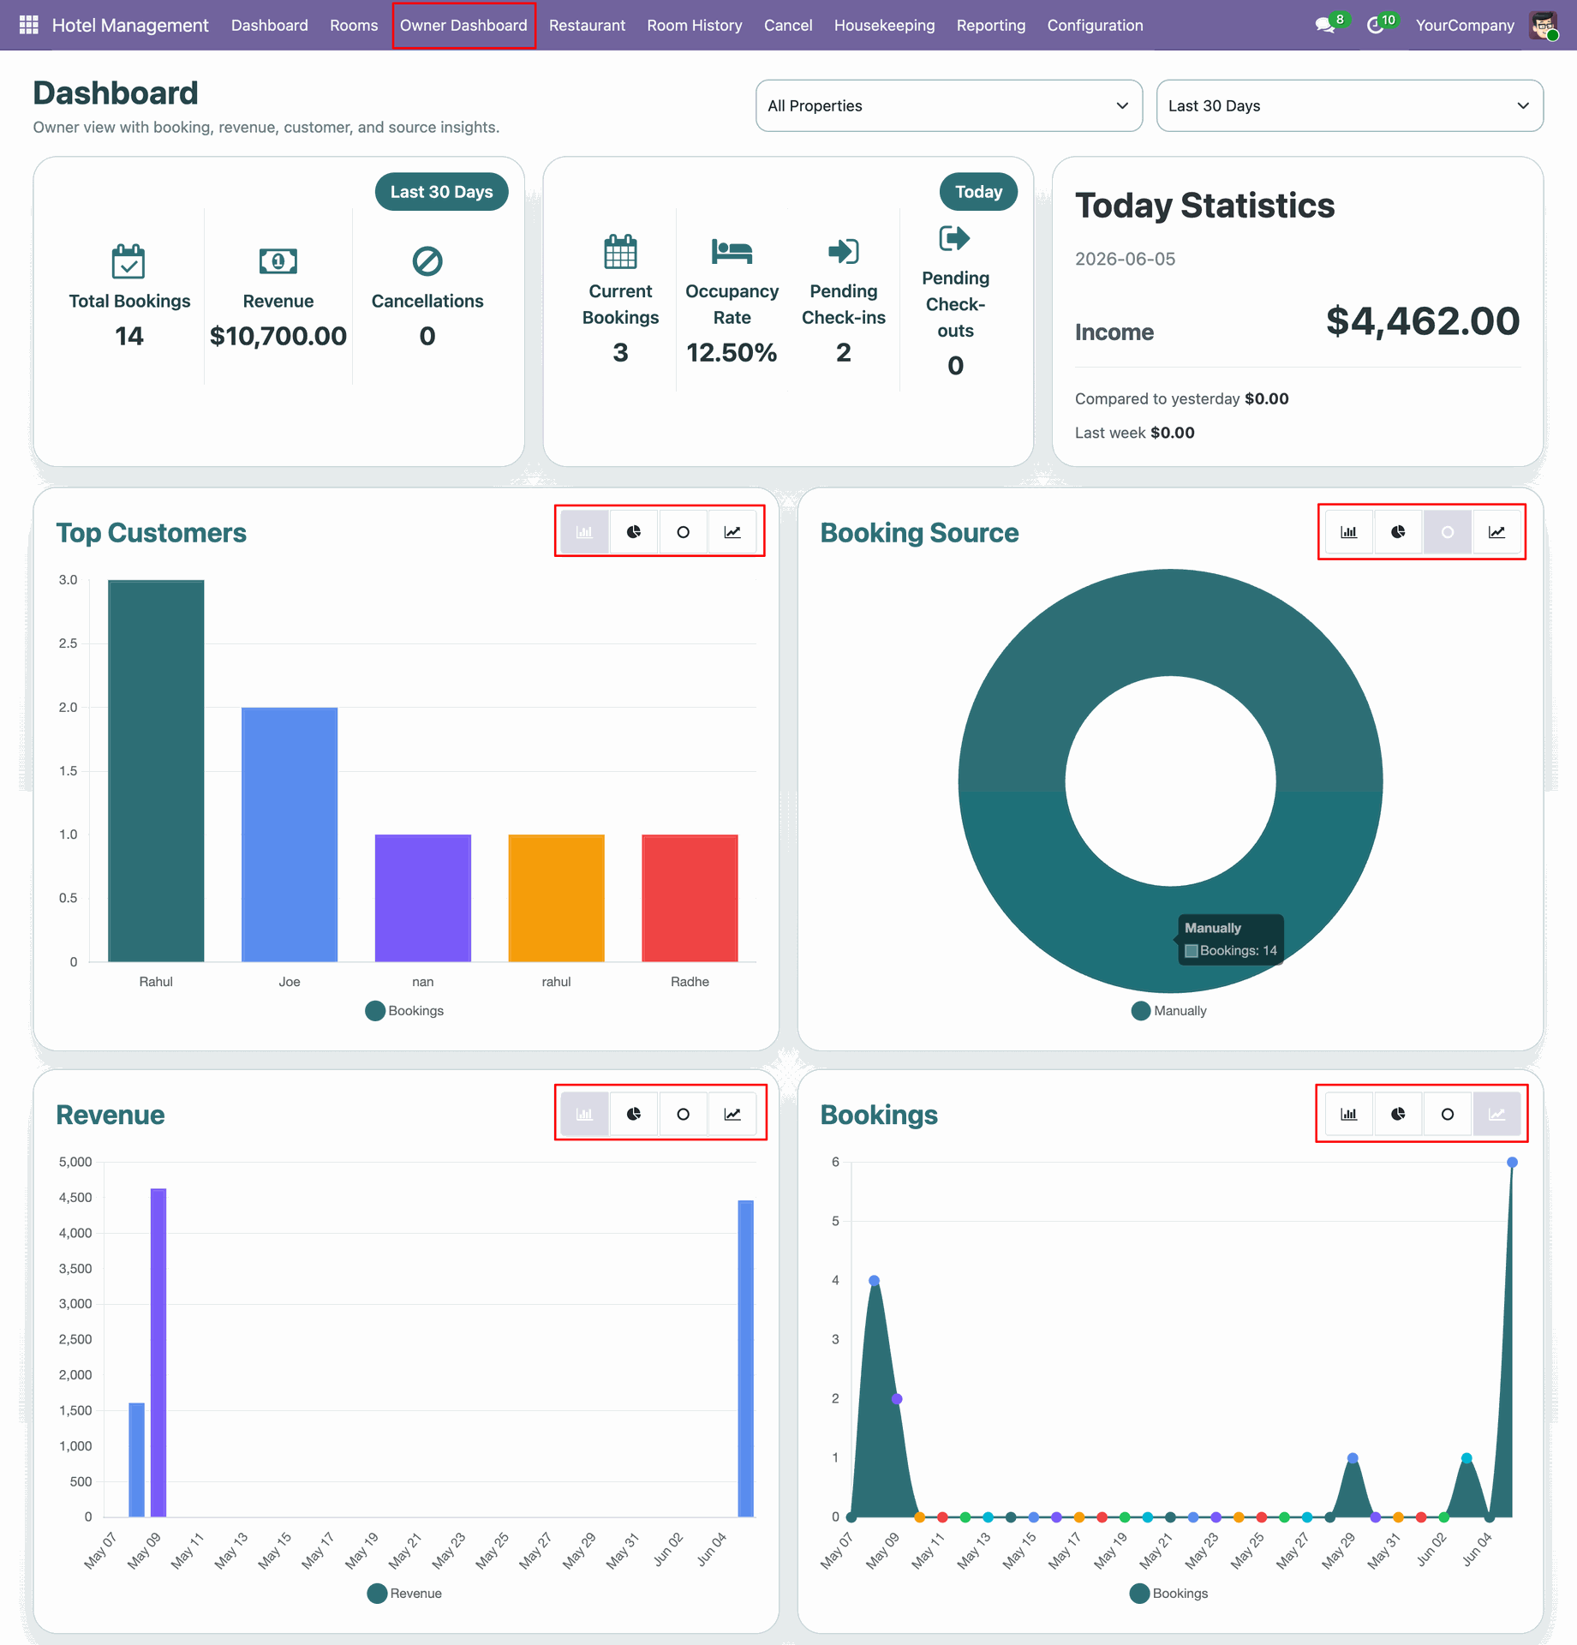Click the Last 30 Days badge
Image resolution: width=1577 pixels, height=1645 pixels.
pyautogui.click(x=442, y=192)
